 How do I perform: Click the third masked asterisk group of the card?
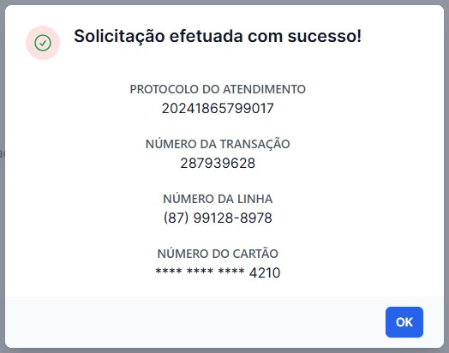231,271
